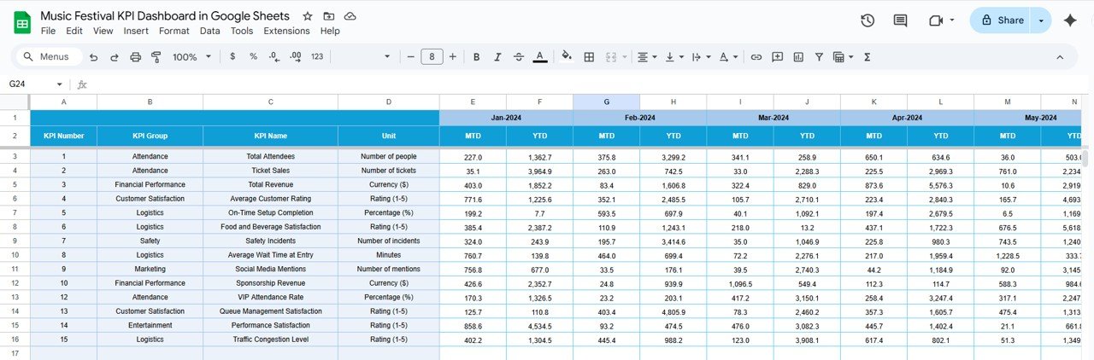Open fill color picker
This screenshot has width=1094, height=360.
pos(567,57)
